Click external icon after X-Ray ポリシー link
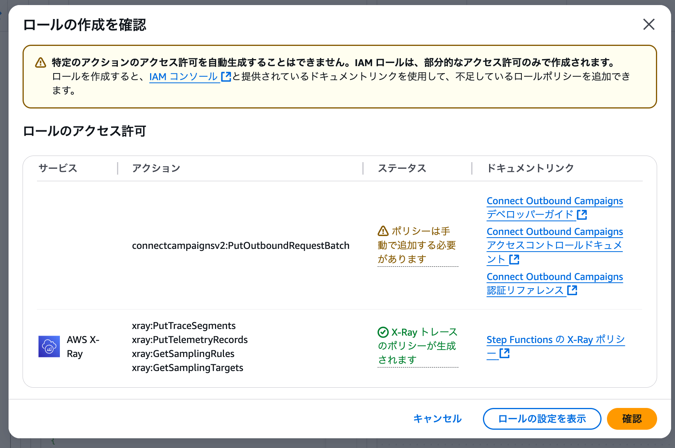 [504, 353]
